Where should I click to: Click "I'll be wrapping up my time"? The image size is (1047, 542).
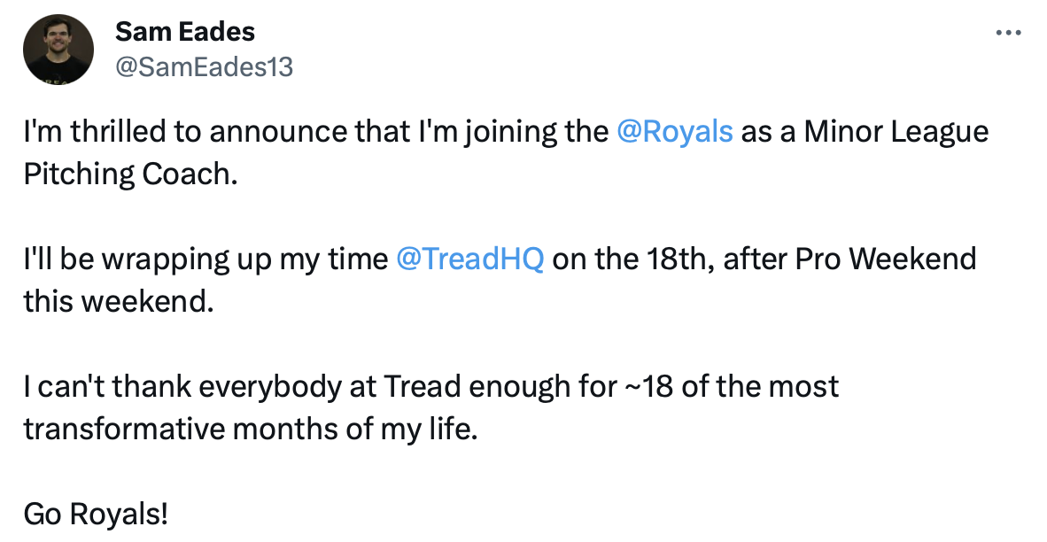click(206, 259)
